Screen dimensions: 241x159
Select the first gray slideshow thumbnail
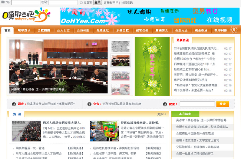point(121,46)
